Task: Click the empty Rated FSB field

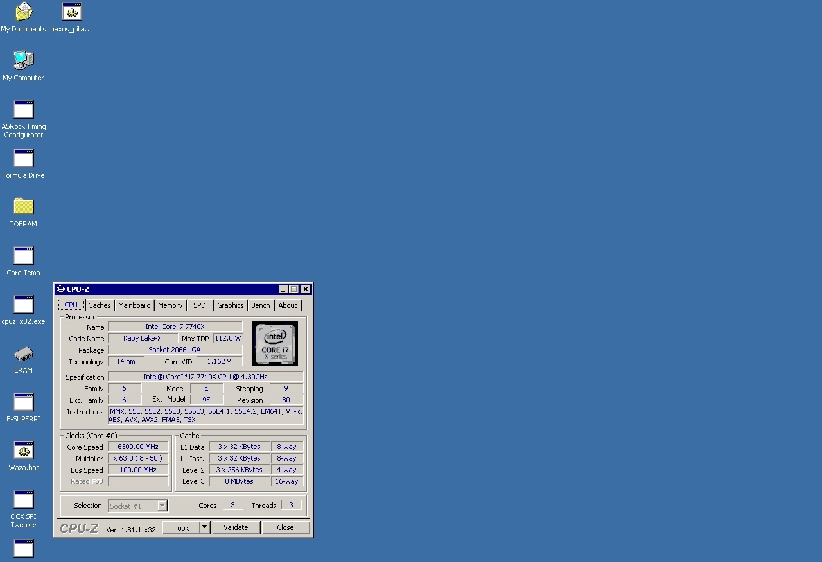Action: tap(138, 481)
